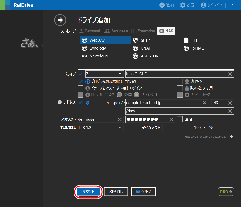Click the plus icon next to アドレス
This screenshot has width=241, height=207.
point(60,102)
